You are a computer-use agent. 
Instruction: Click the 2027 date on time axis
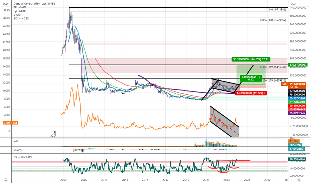[x=267, y=180]
